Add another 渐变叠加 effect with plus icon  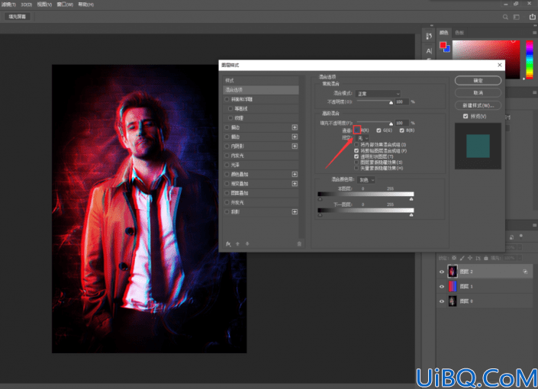[295, 184]
